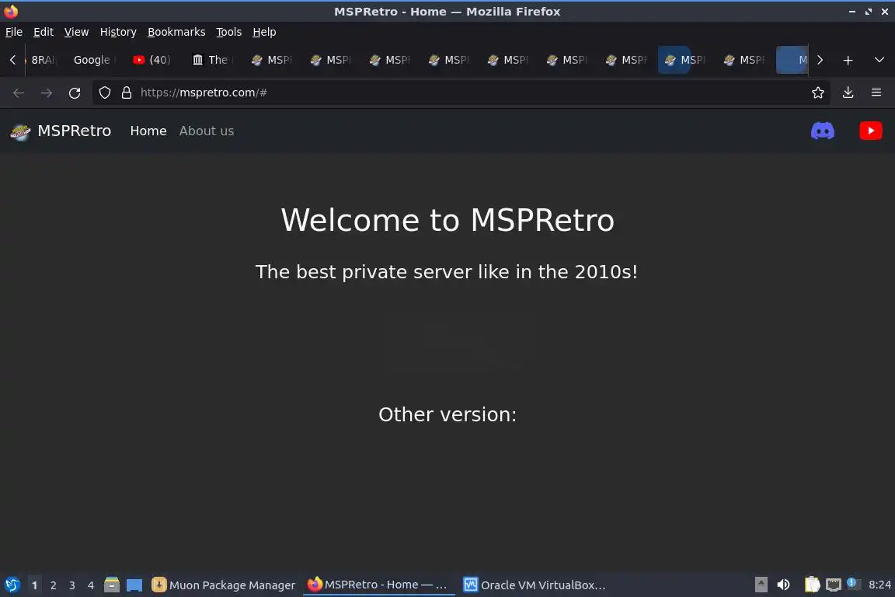Open the File menu
895x597 pixels.
point(14,32)
